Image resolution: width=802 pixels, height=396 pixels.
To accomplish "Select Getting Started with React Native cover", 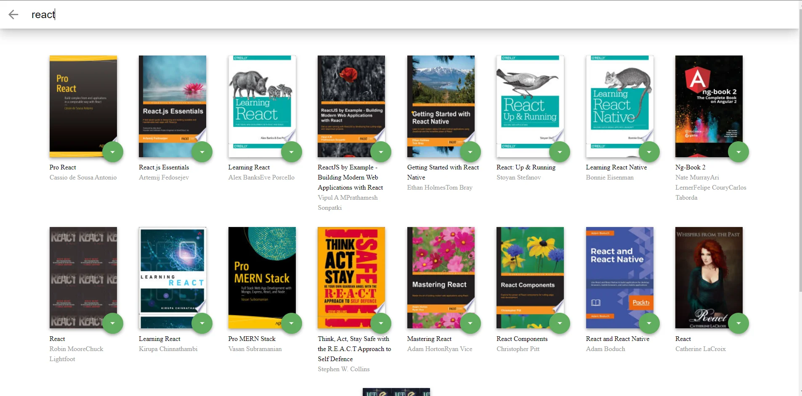I will click(441, 106).
